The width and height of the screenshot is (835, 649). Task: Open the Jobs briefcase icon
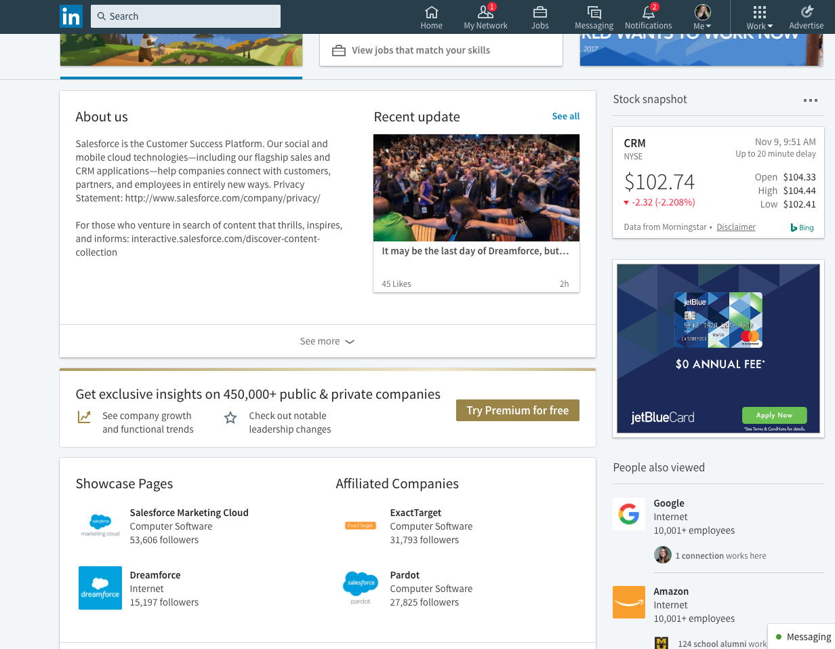click(539, 12)
